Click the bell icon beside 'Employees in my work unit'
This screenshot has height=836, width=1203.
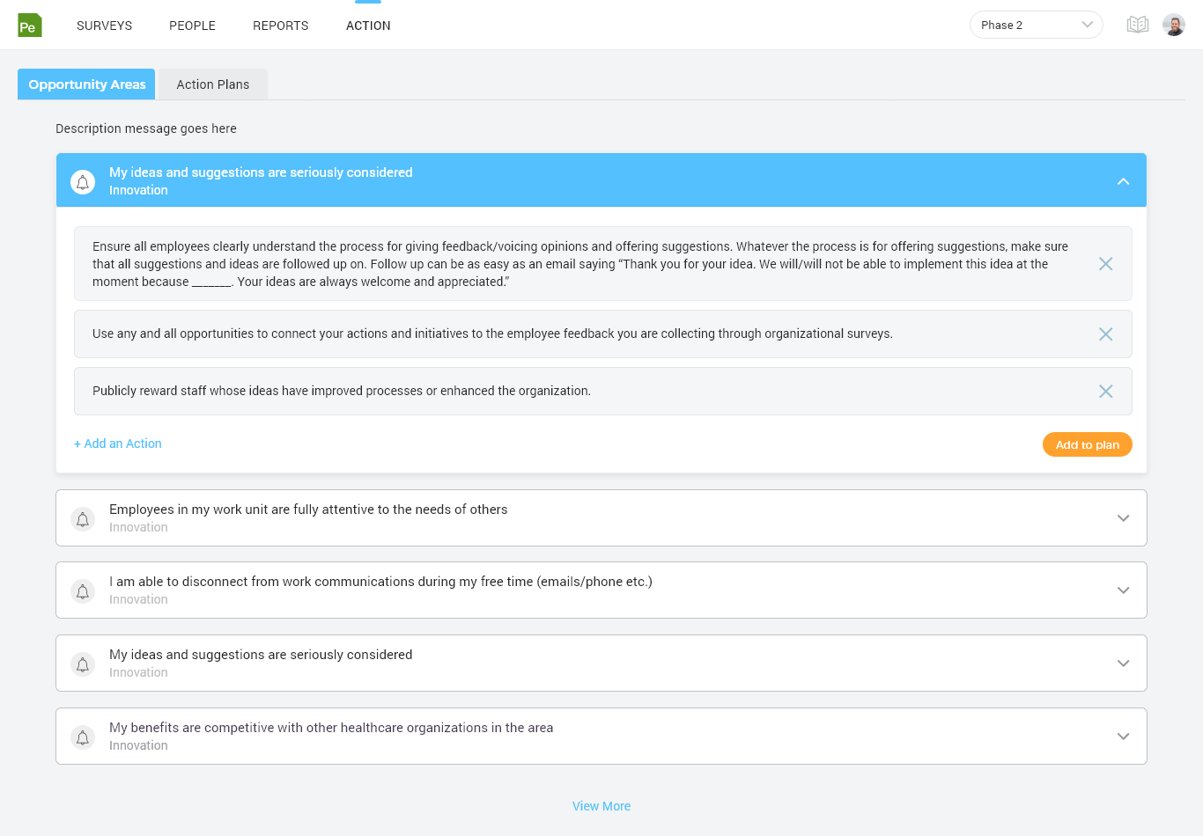(83, 518)
